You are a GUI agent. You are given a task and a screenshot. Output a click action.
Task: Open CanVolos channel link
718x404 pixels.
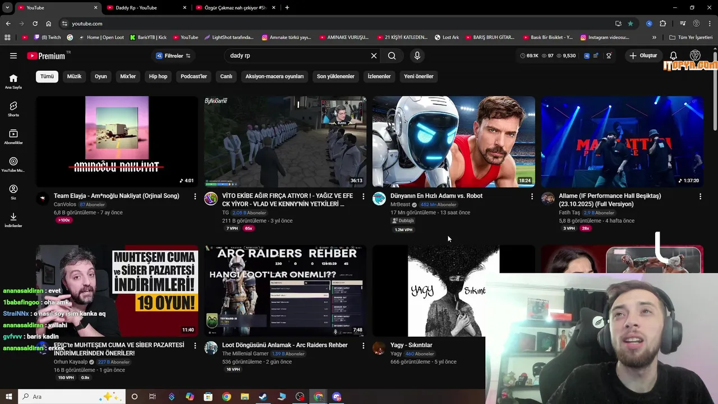[x=65, y=204]
